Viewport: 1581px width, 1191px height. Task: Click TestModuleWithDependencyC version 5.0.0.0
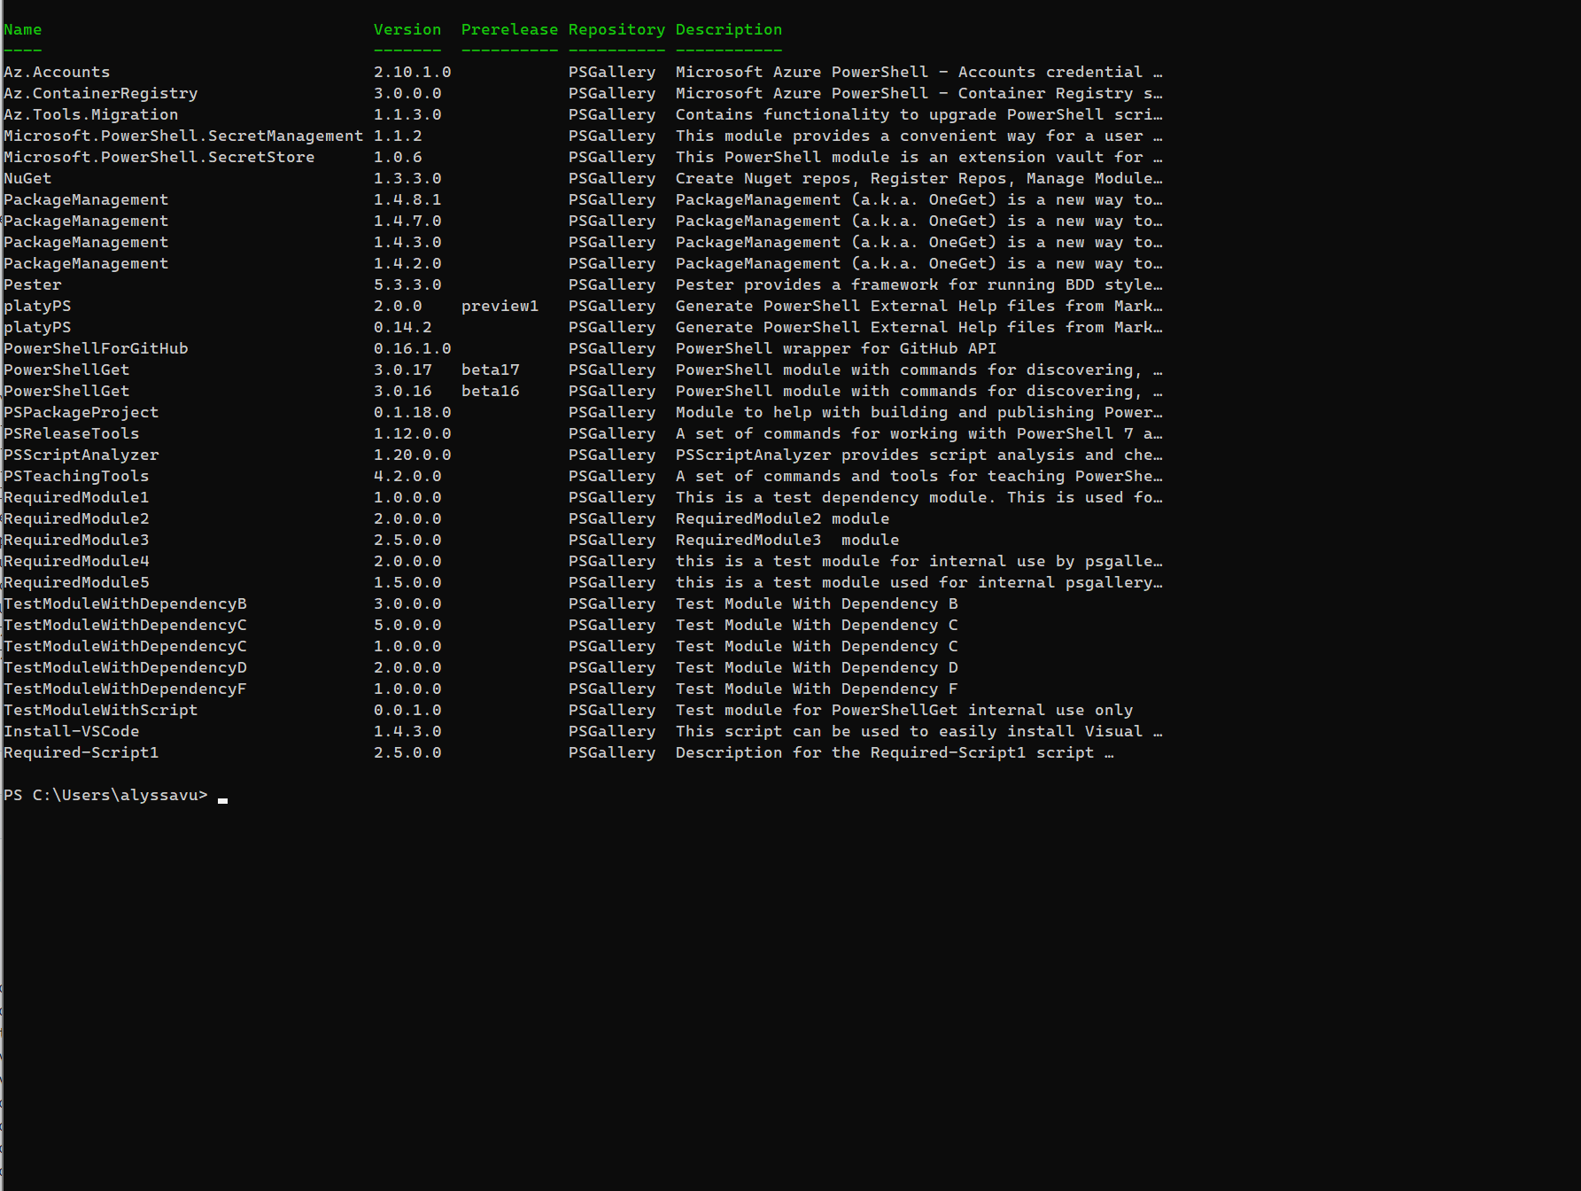click(407, 625)
